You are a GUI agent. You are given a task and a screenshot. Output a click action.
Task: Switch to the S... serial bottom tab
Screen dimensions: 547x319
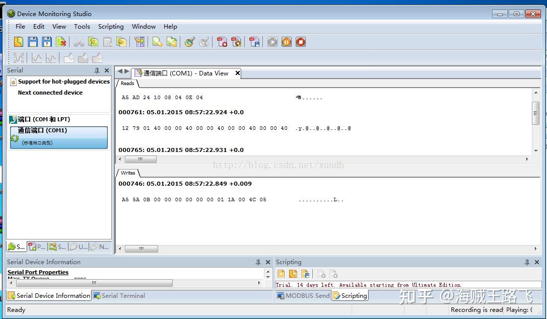tap(17, 247)
